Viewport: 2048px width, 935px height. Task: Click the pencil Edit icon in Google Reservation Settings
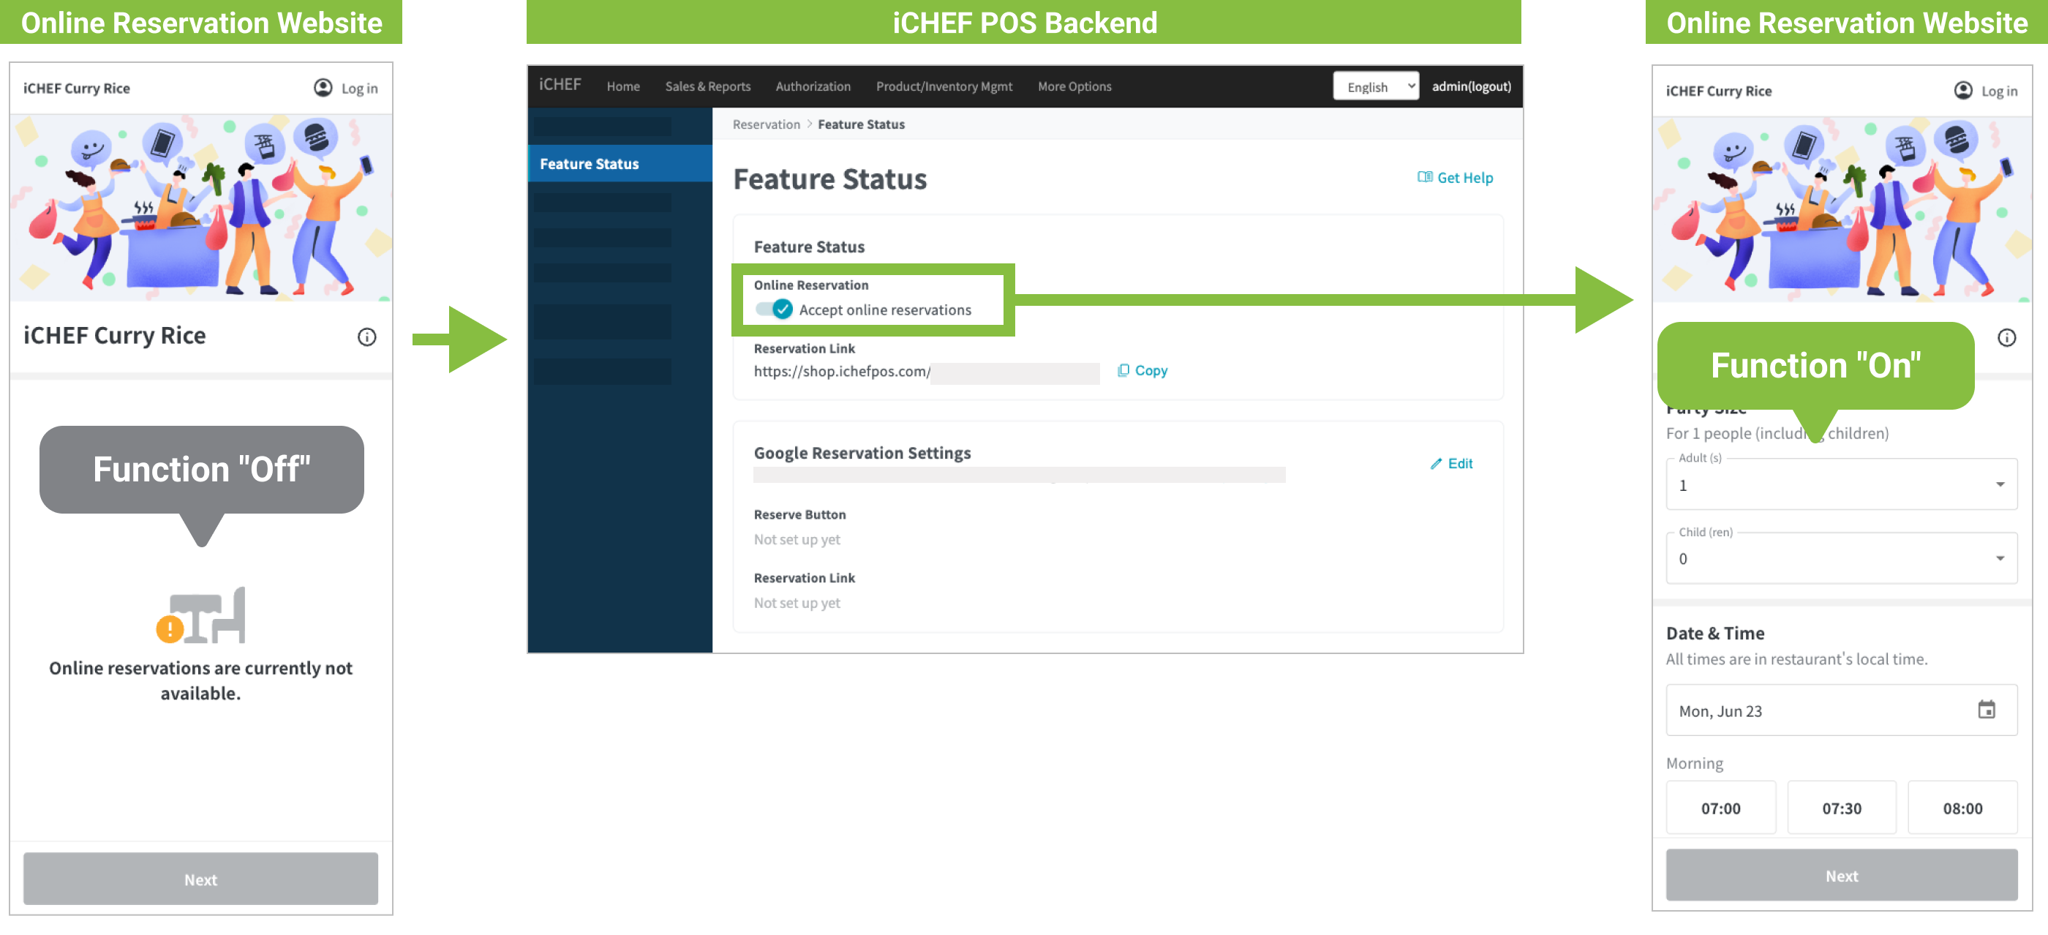click(x=1436, y=464)
